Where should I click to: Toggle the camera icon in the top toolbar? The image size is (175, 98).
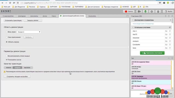click(139, 11)
